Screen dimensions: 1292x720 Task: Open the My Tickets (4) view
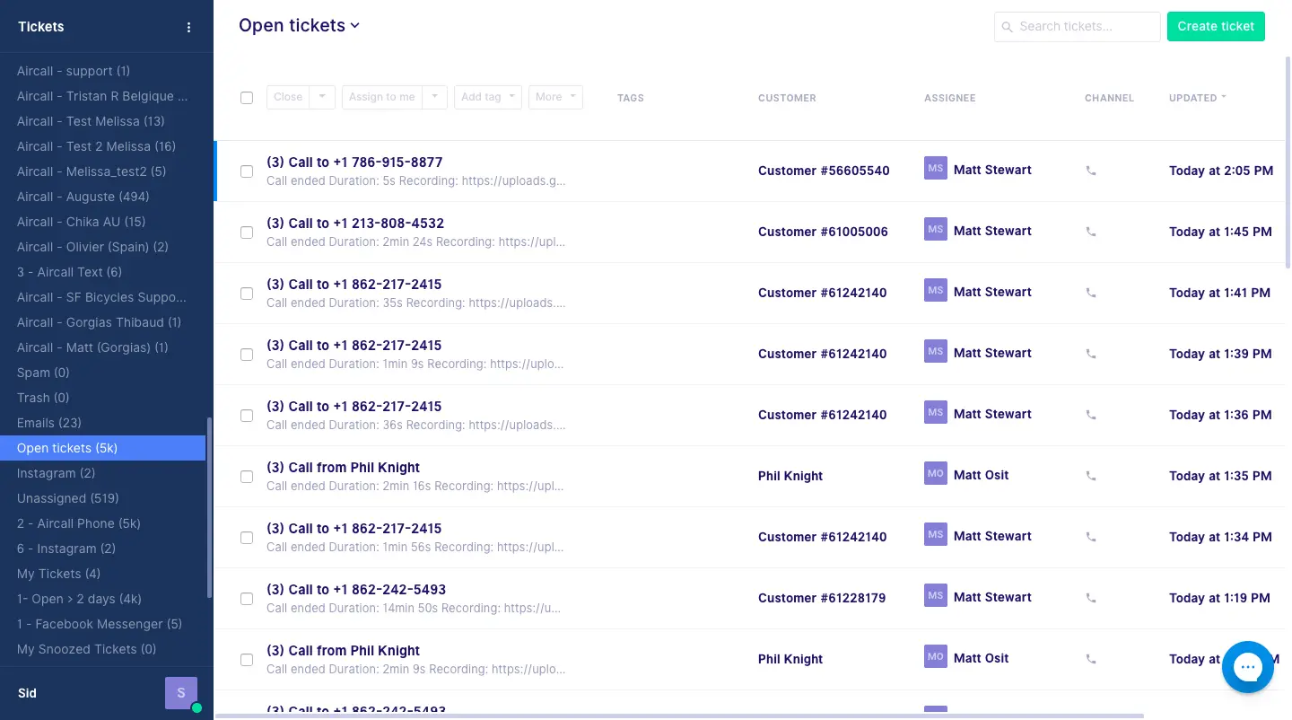click(58, 574)
